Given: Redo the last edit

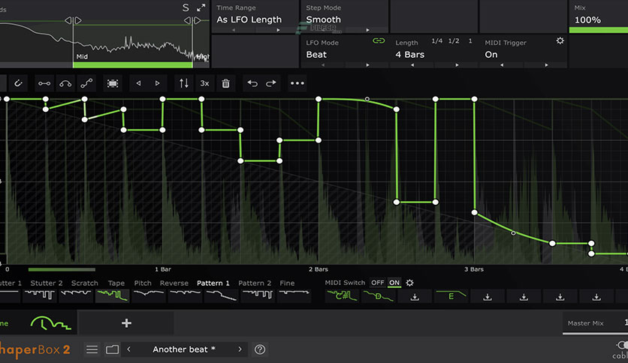Looking at the screenshot, I should click(271, 83).
